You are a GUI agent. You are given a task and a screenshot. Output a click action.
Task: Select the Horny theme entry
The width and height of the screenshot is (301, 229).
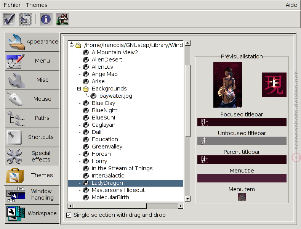(x=99, y=161)
